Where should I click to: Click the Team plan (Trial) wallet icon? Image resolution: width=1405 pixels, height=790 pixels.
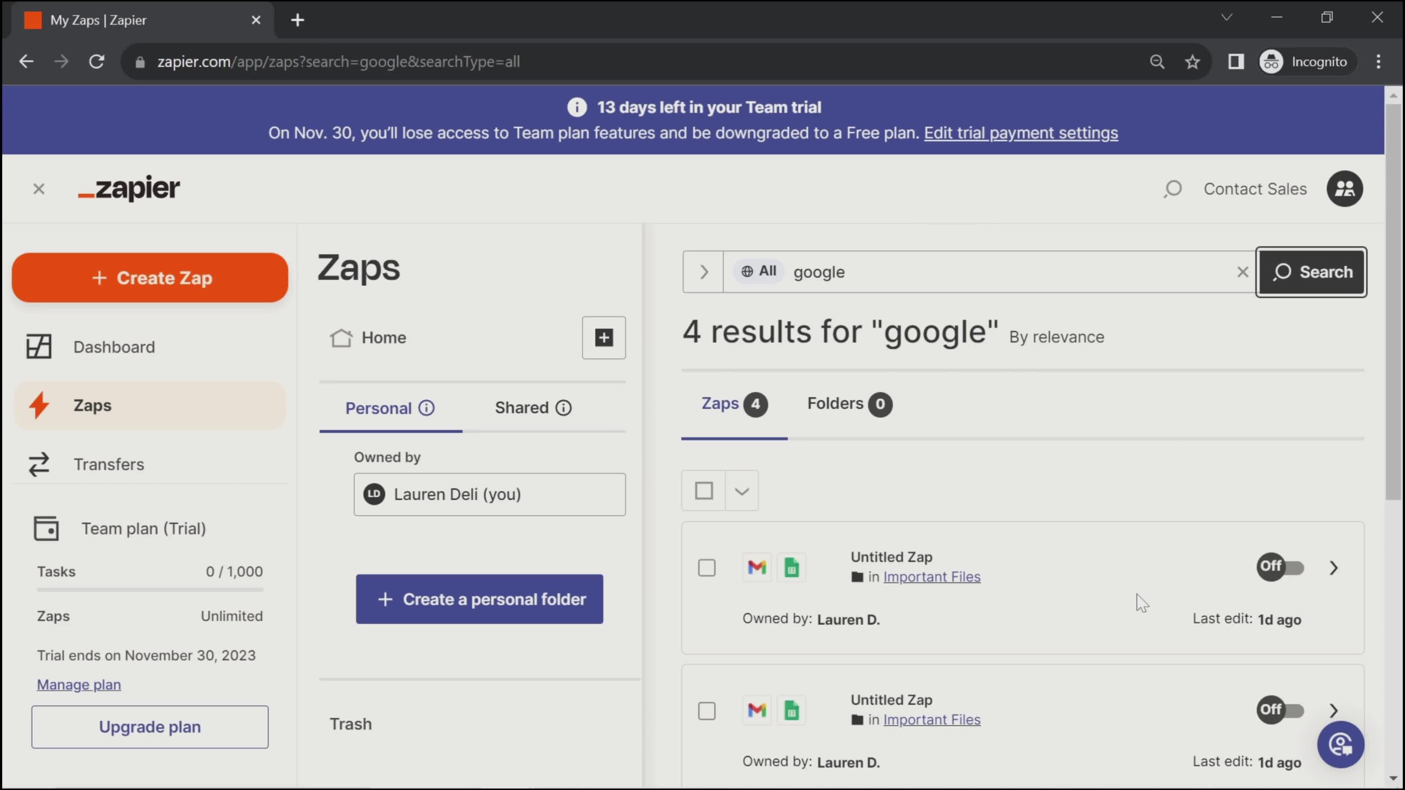coord(46,528)
